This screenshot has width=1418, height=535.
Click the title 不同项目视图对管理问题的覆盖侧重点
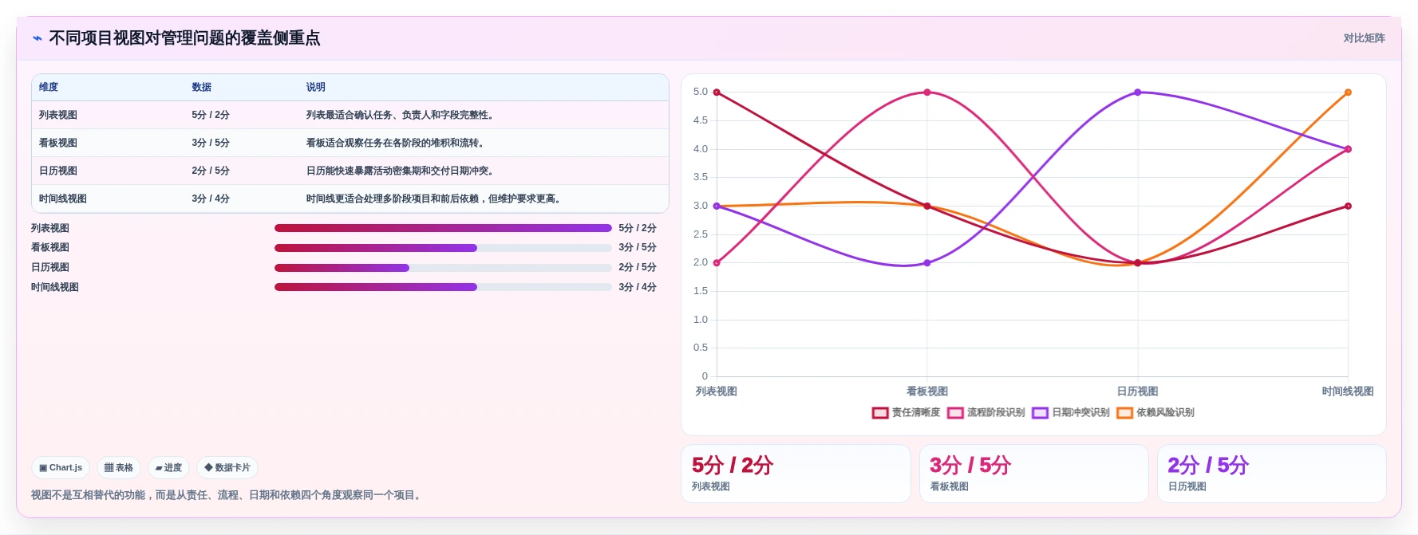(184, 38)
